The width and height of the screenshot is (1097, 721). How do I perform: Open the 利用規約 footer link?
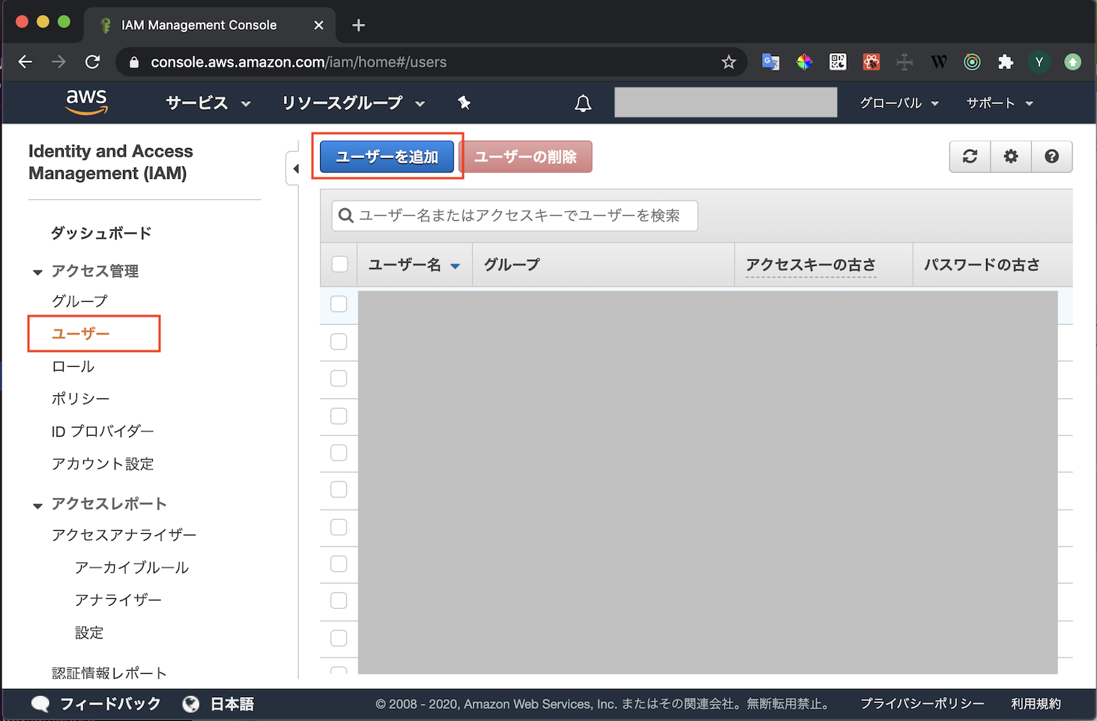coord(1036,704)
